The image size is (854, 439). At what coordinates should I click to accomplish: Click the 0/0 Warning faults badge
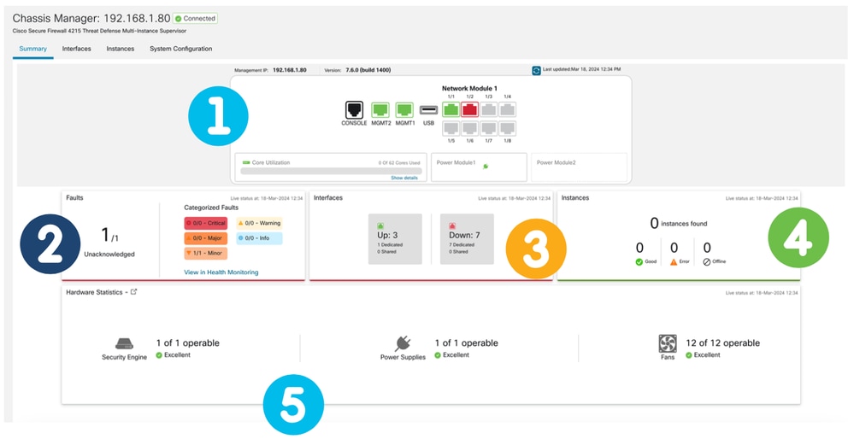[259, 223]
